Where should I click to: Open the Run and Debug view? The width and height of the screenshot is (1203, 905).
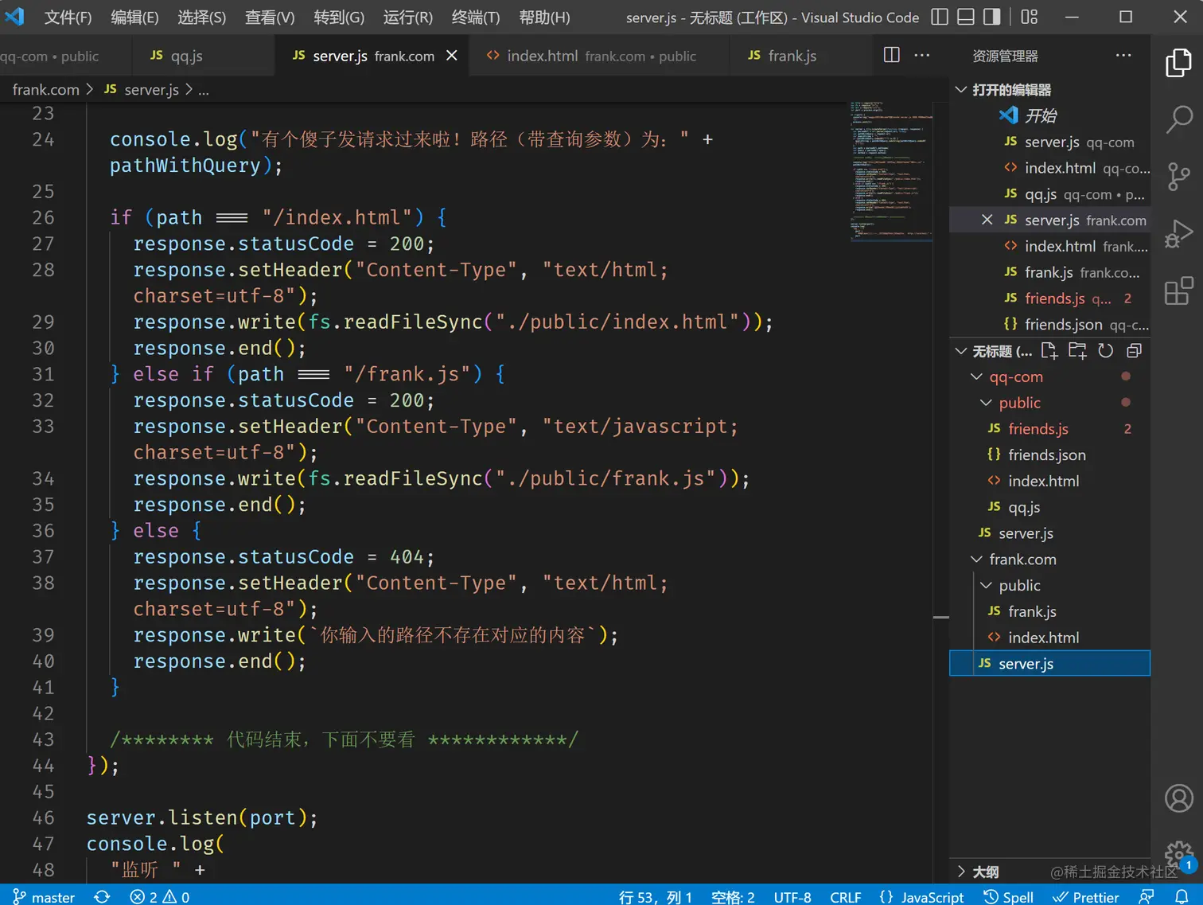[1178, 235]
